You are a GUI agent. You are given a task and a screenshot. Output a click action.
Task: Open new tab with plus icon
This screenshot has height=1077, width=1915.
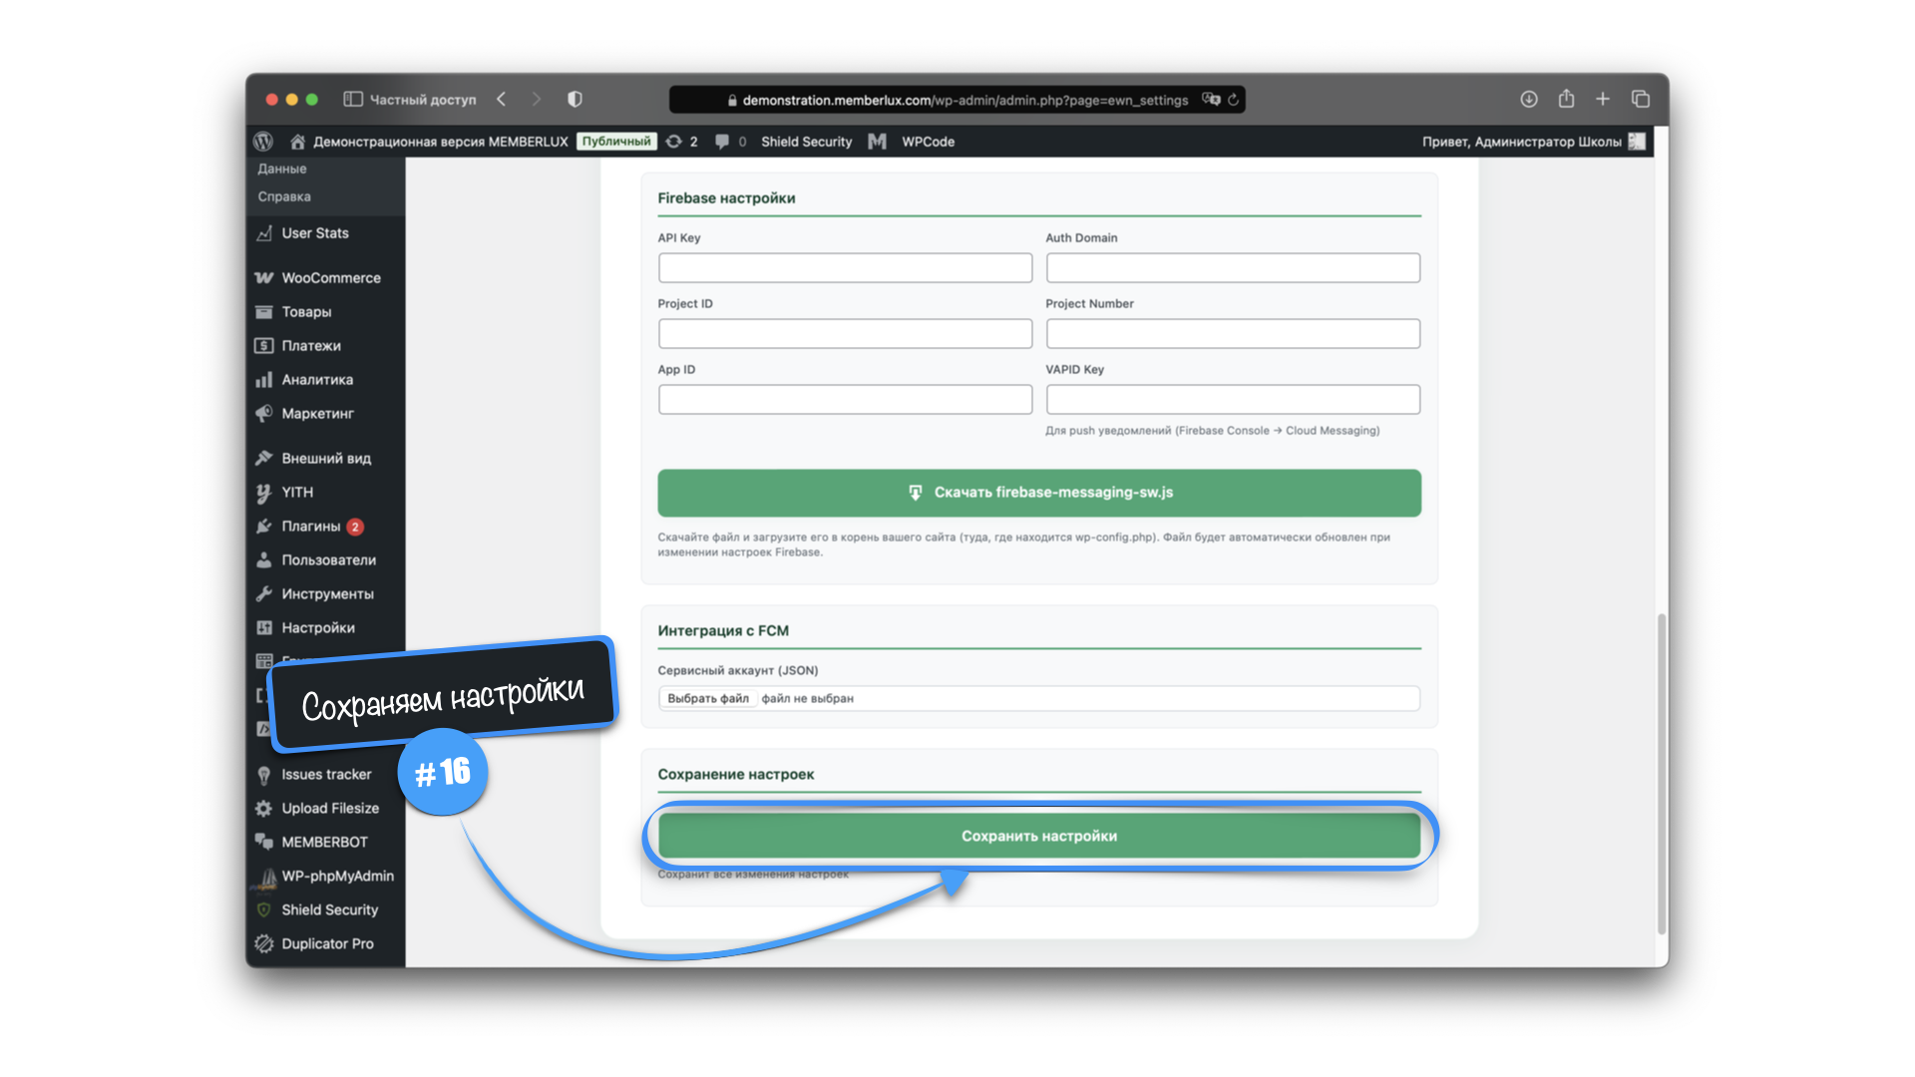click(x=1603, y=100)
